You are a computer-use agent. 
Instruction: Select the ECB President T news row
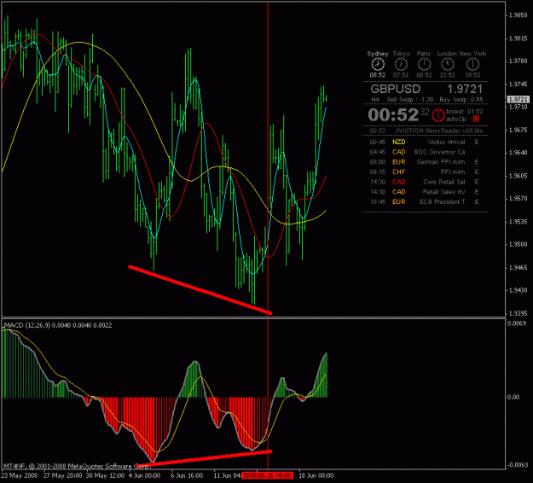tap(425, 202)
